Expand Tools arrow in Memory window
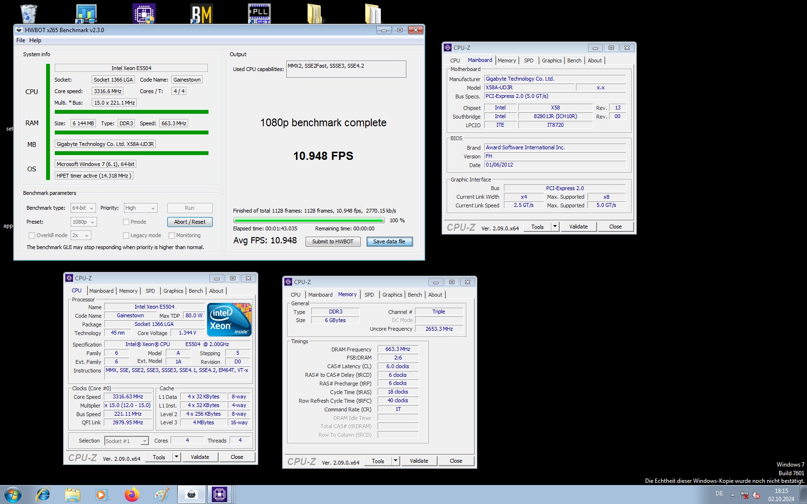Viewport: 807px width, 504px height. click(396, 461)
